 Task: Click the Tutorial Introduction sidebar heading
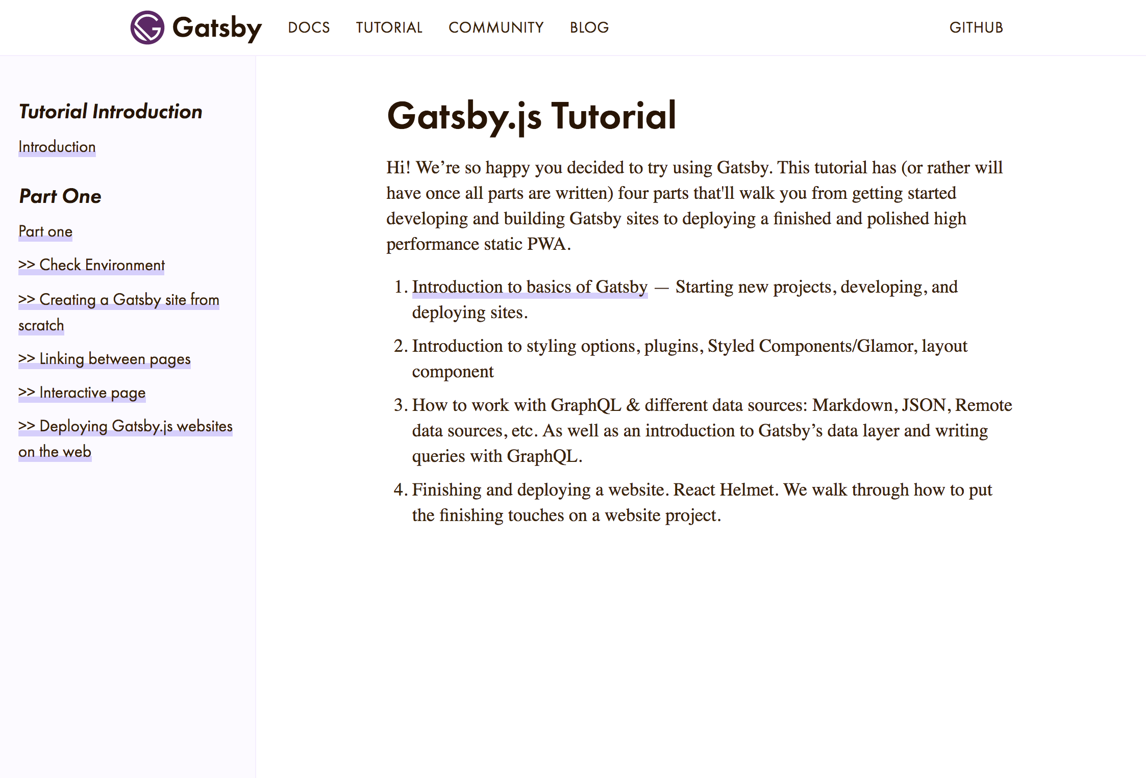pos(111,112)
